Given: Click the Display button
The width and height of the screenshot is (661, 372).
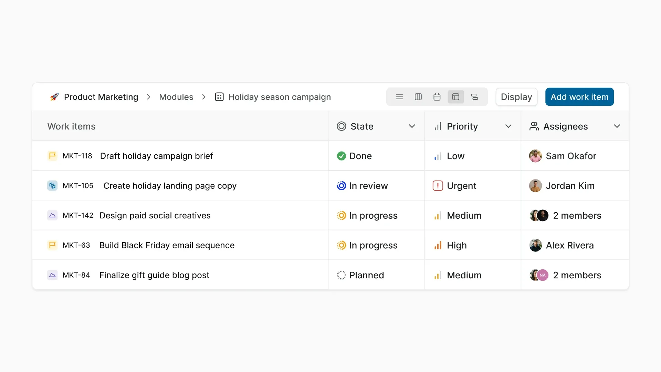Looking at the screenshot, I should coord(516,97).
